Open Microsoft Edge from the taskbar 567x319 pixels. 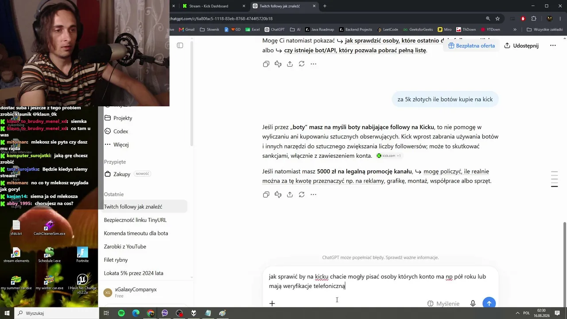click(136, 313)
